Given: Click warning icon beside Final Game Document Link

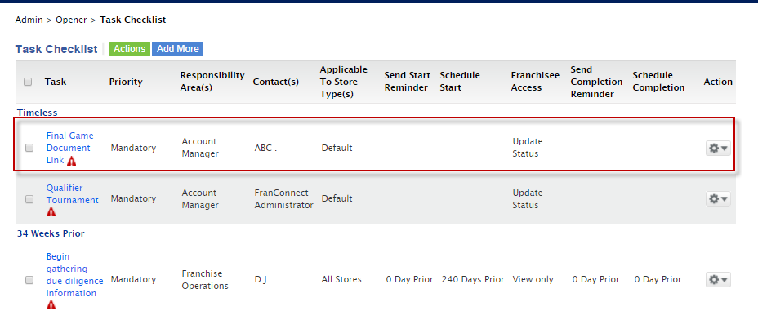Looking at the screenshot, I should pos(72,162).
